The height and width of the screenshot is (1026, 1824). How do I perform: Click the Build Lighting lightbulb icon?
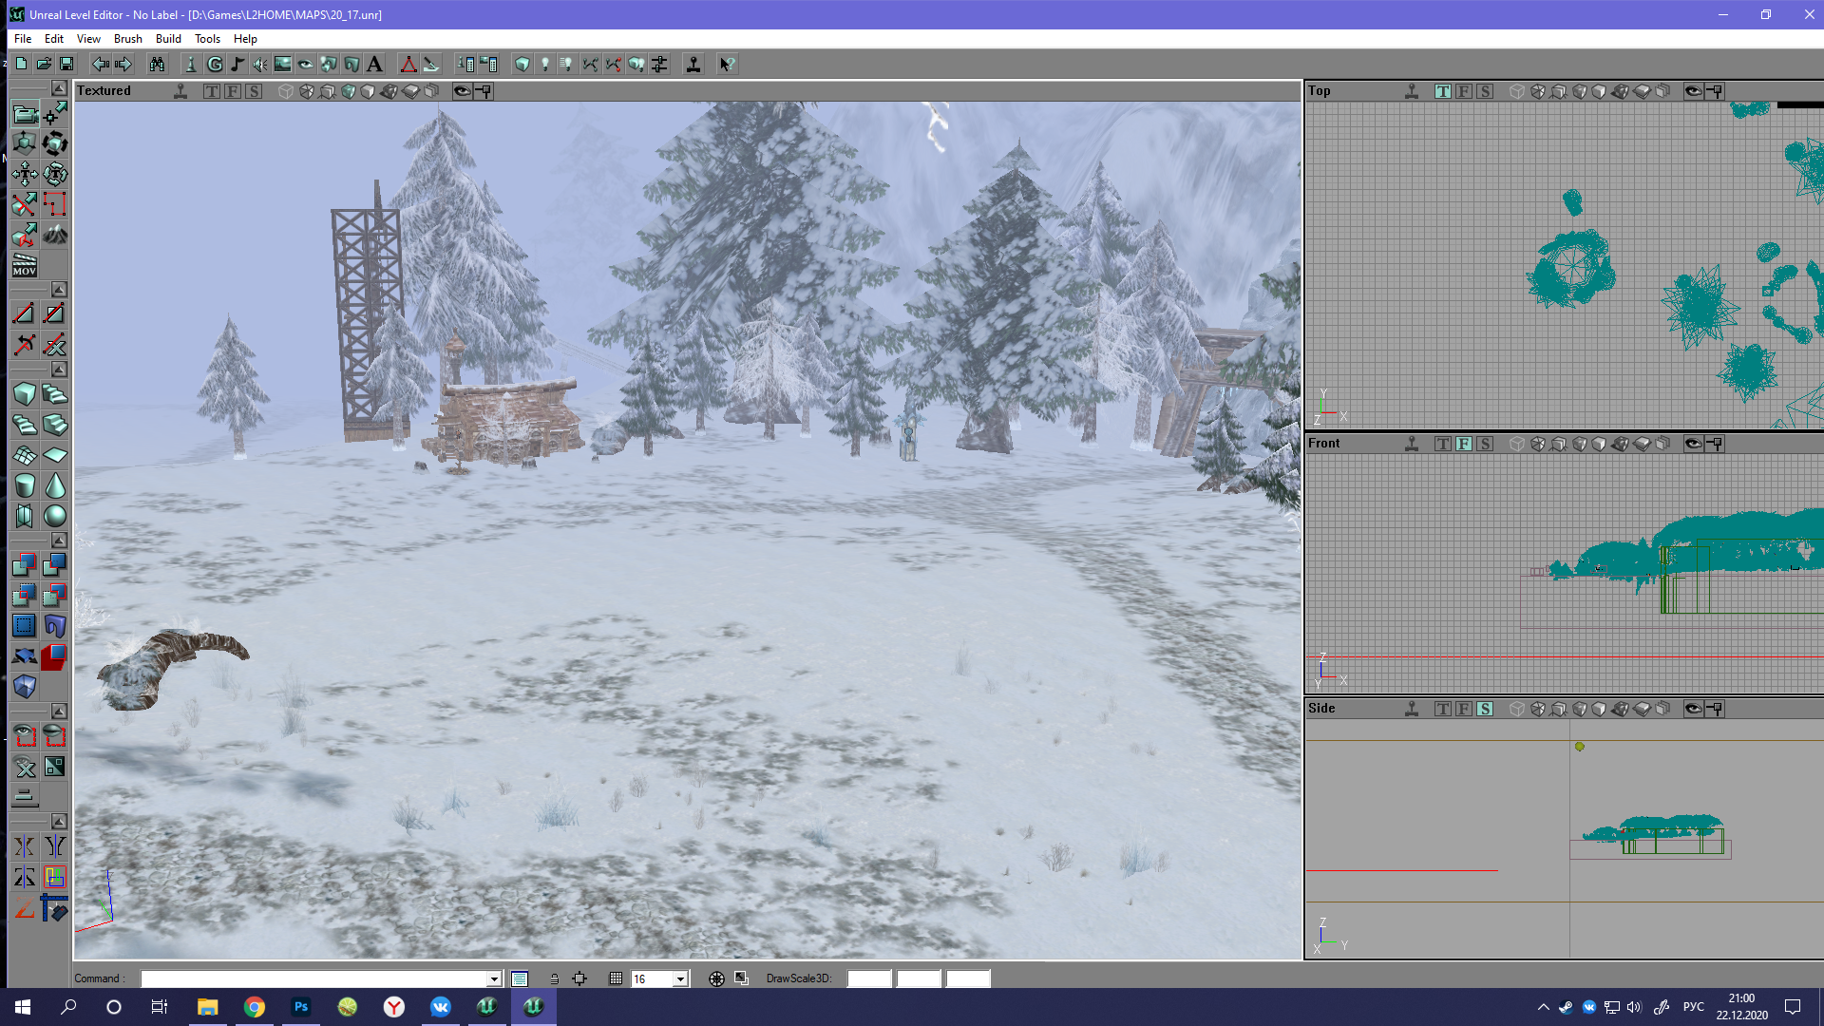pos(544,65)
